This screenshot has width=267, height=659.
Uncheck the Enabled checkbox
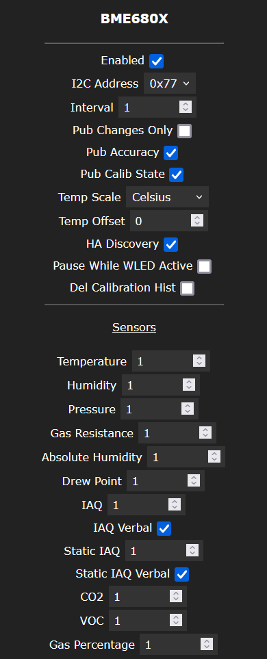(x=156, y=61)
